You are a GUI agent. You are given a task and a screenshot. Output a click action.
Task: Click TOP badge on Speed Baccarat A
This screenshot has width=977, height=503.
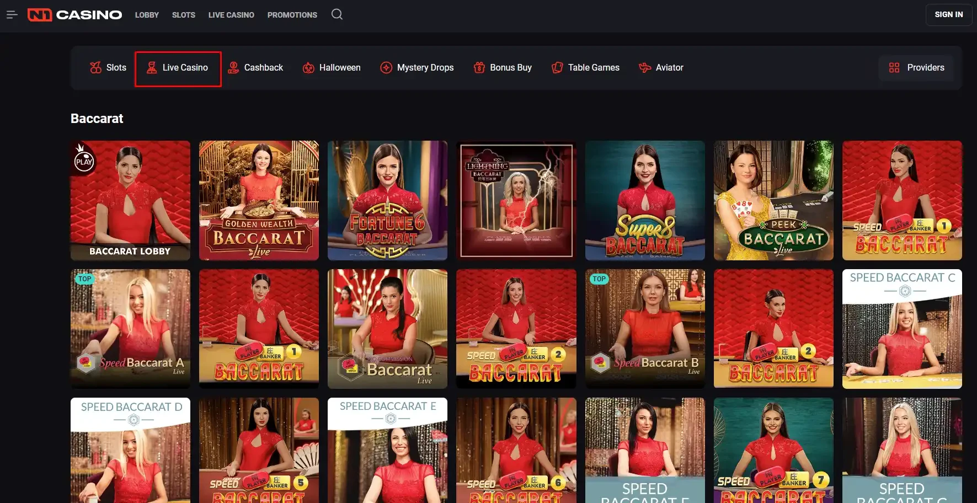click(84, 279)
